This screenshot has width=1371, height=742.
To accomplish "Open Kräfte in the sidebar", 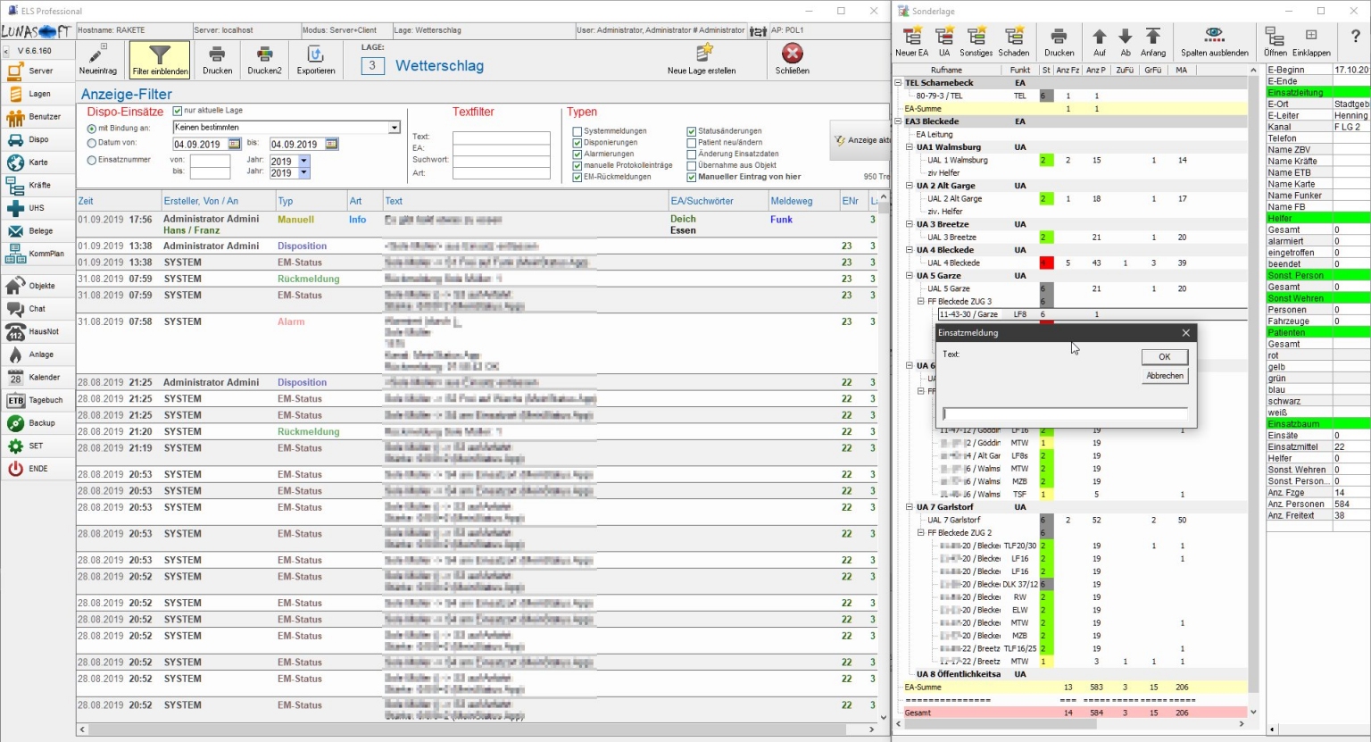I will pos(37,186).
